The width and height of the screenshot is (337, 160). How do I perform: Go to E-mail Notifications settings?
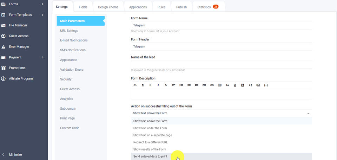click(74, 40)
